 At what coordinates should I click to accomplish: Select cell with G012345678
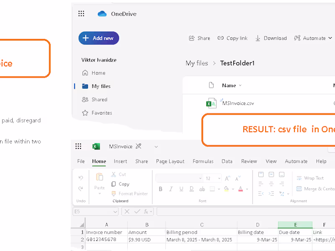(106, 239)
